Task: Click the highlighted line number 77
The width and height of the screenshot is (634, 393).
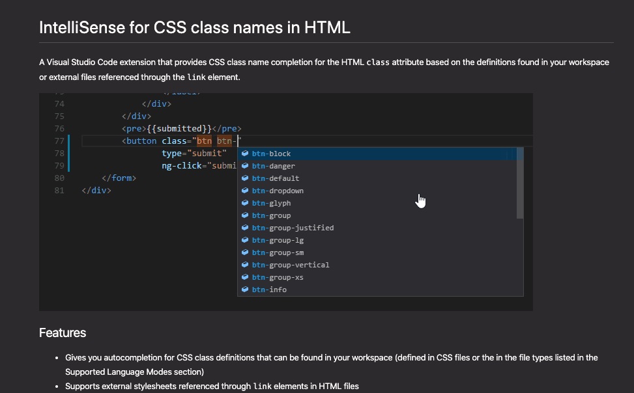Action: point(59,141)
